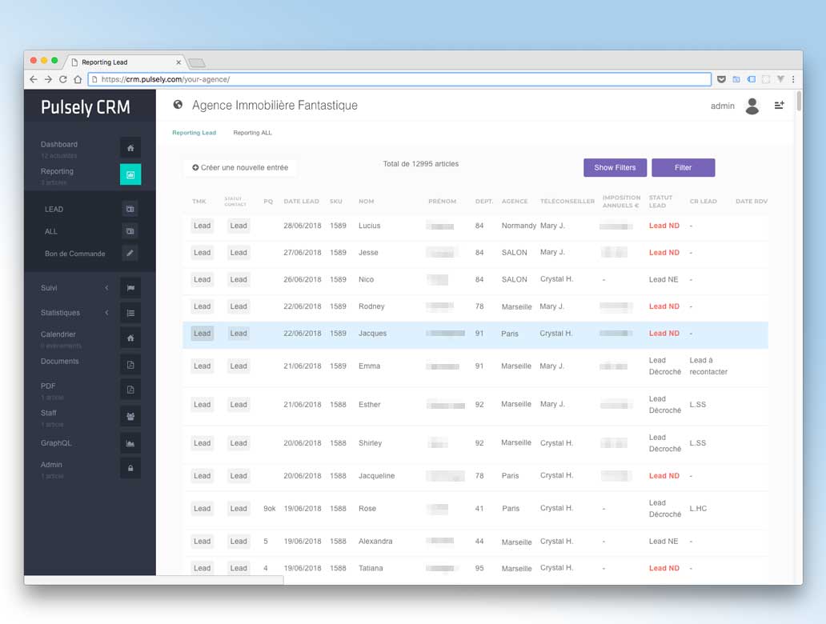Open the Documents file icon
The image size is (826, 624).
pos(130,364)
